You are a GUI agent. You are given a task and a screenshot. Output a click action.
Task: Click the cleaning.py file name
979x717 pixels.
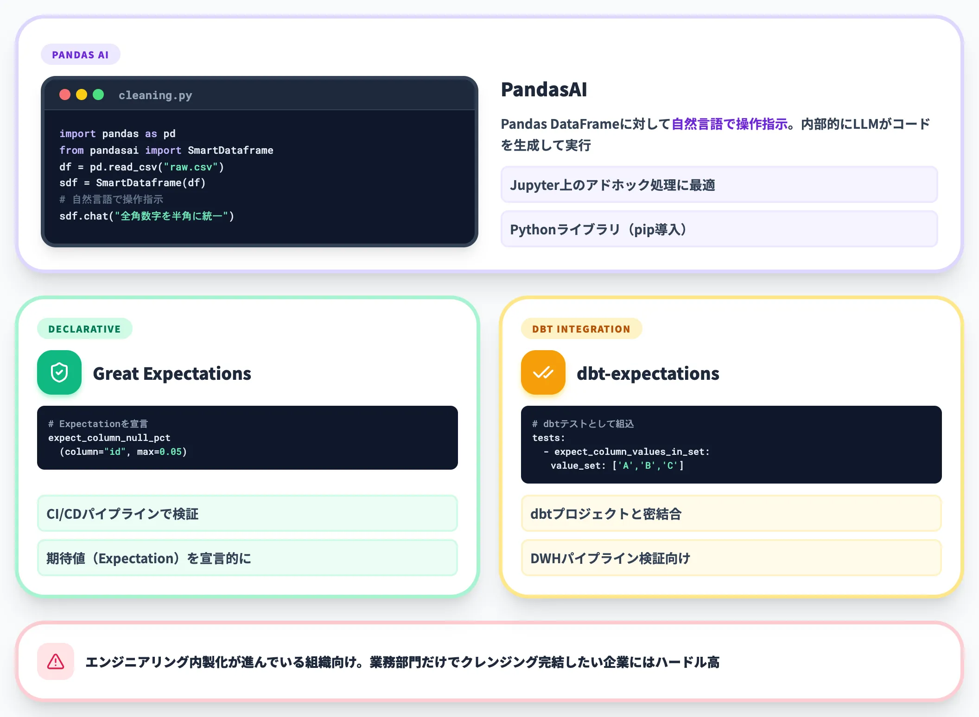pos(155,95)
